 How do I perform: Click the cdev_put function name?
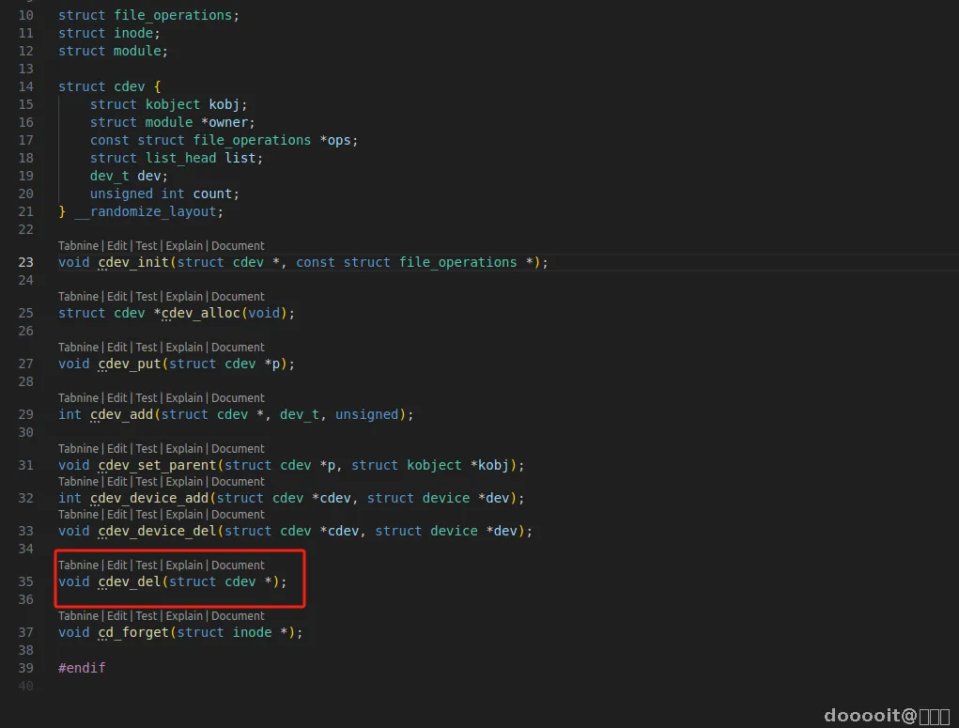tap(130, 364)
